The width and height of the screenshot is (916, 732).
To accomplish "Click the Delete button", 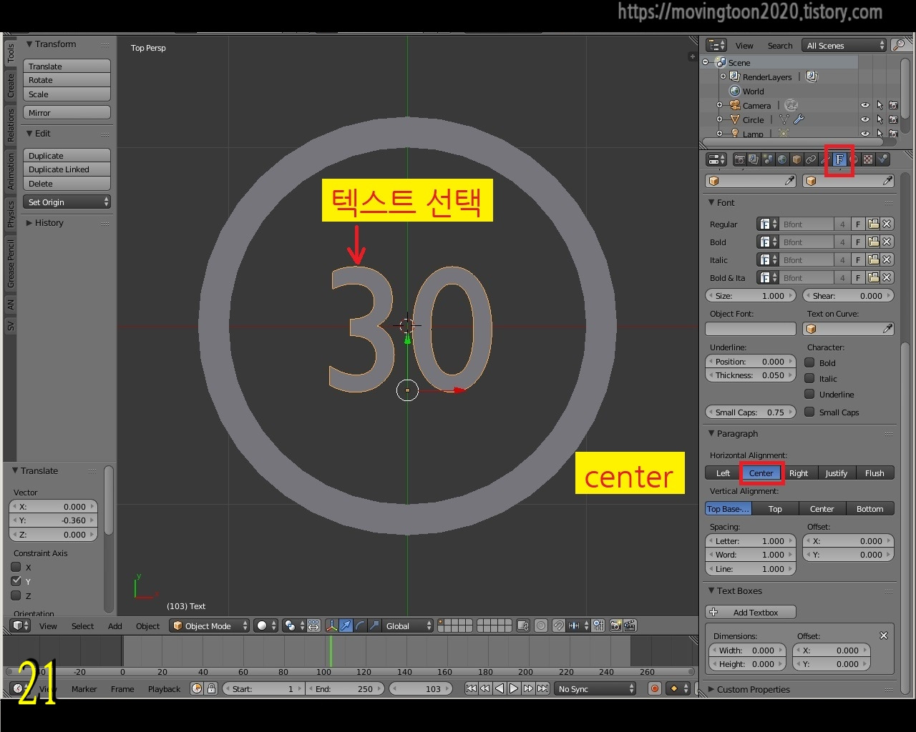I will tap(67, 184).
